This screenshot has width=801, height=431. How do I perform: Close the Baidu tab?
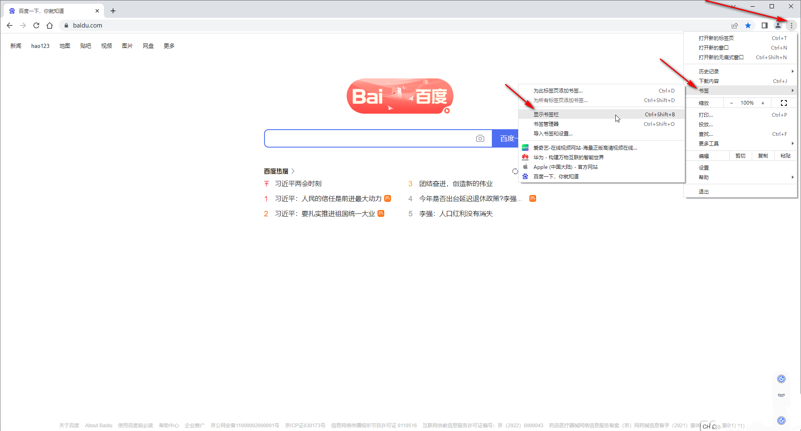click(x=97, y=11)
